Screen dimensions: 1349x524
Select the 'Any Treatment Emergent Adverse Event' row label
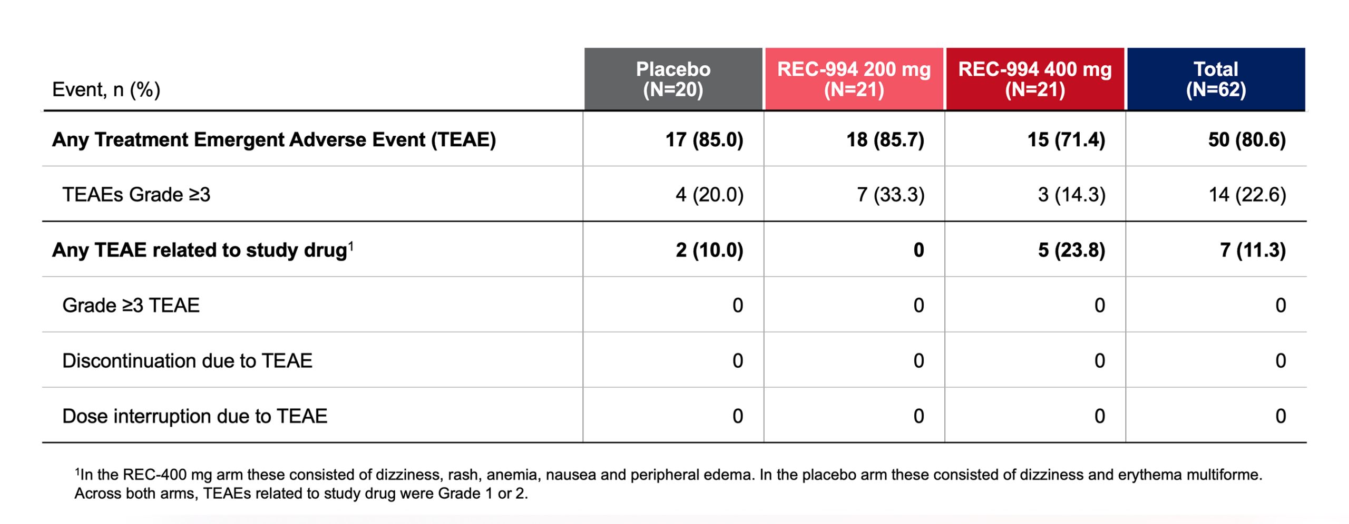point(274,140)
